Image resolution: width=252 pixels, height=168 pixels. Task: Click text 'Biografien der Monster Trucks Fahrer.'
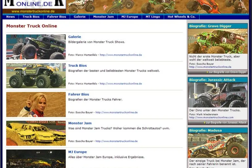(x=95, y=100)
